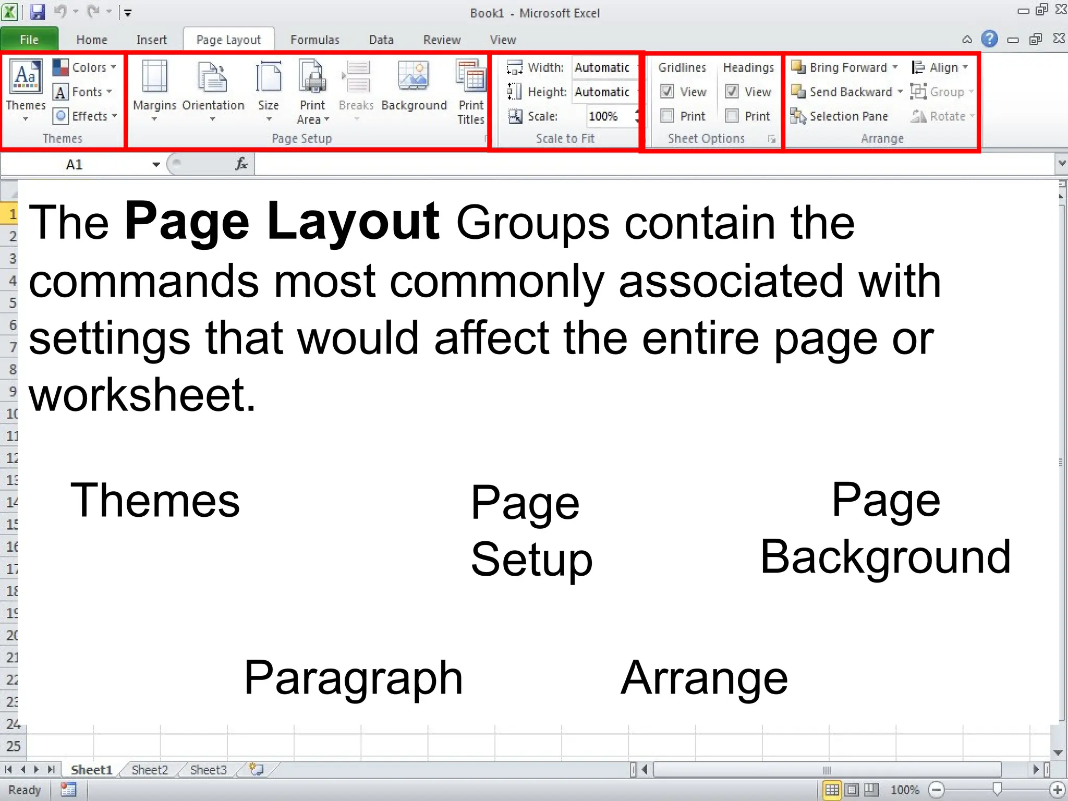Open the Formulas ribbon tab
Image resolution: width=1068 pixels, height=801 pixels.
pos(314,40)
